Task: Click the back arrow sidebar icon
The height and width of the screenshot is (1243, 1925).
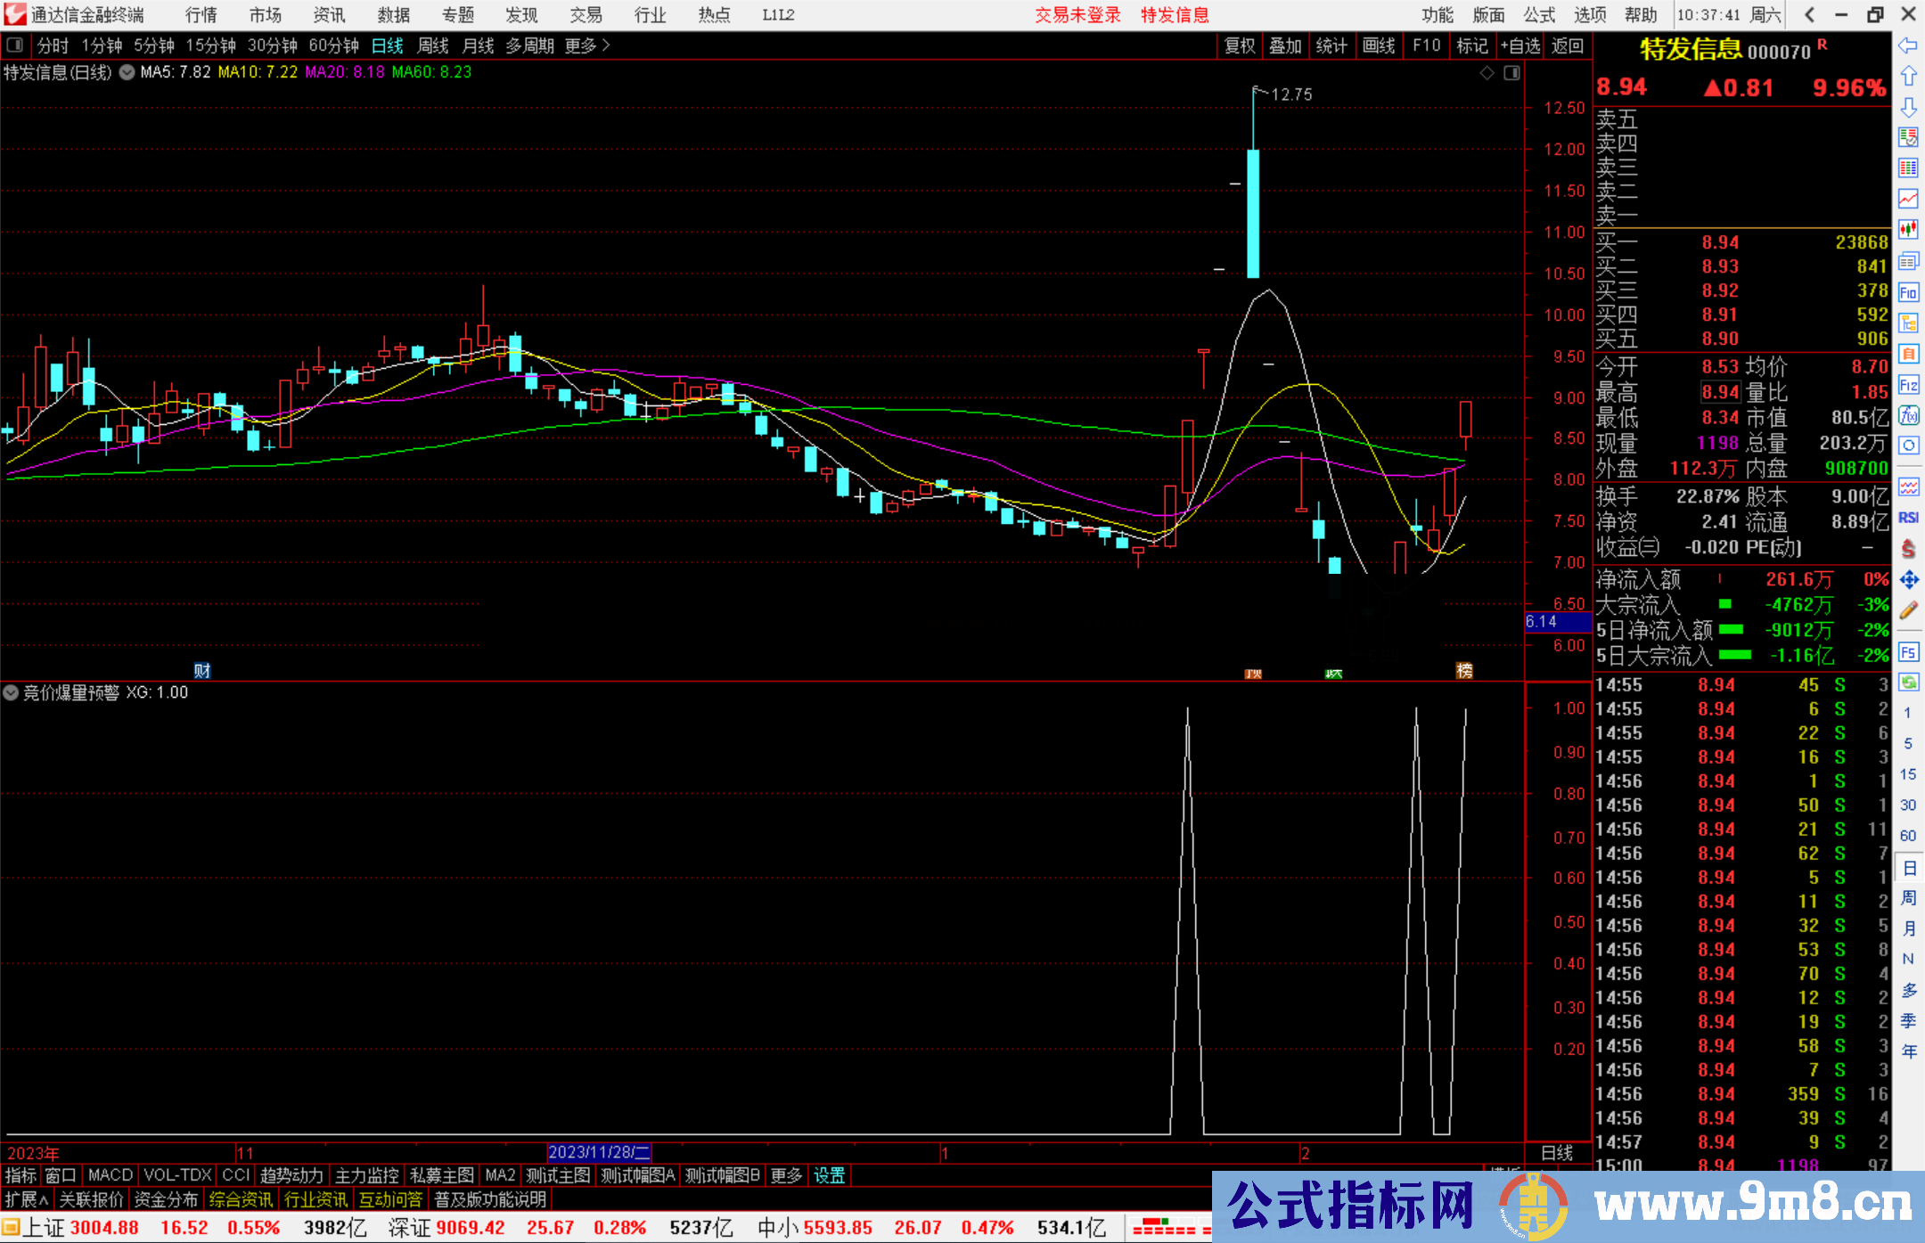Action: [1908, 45]
